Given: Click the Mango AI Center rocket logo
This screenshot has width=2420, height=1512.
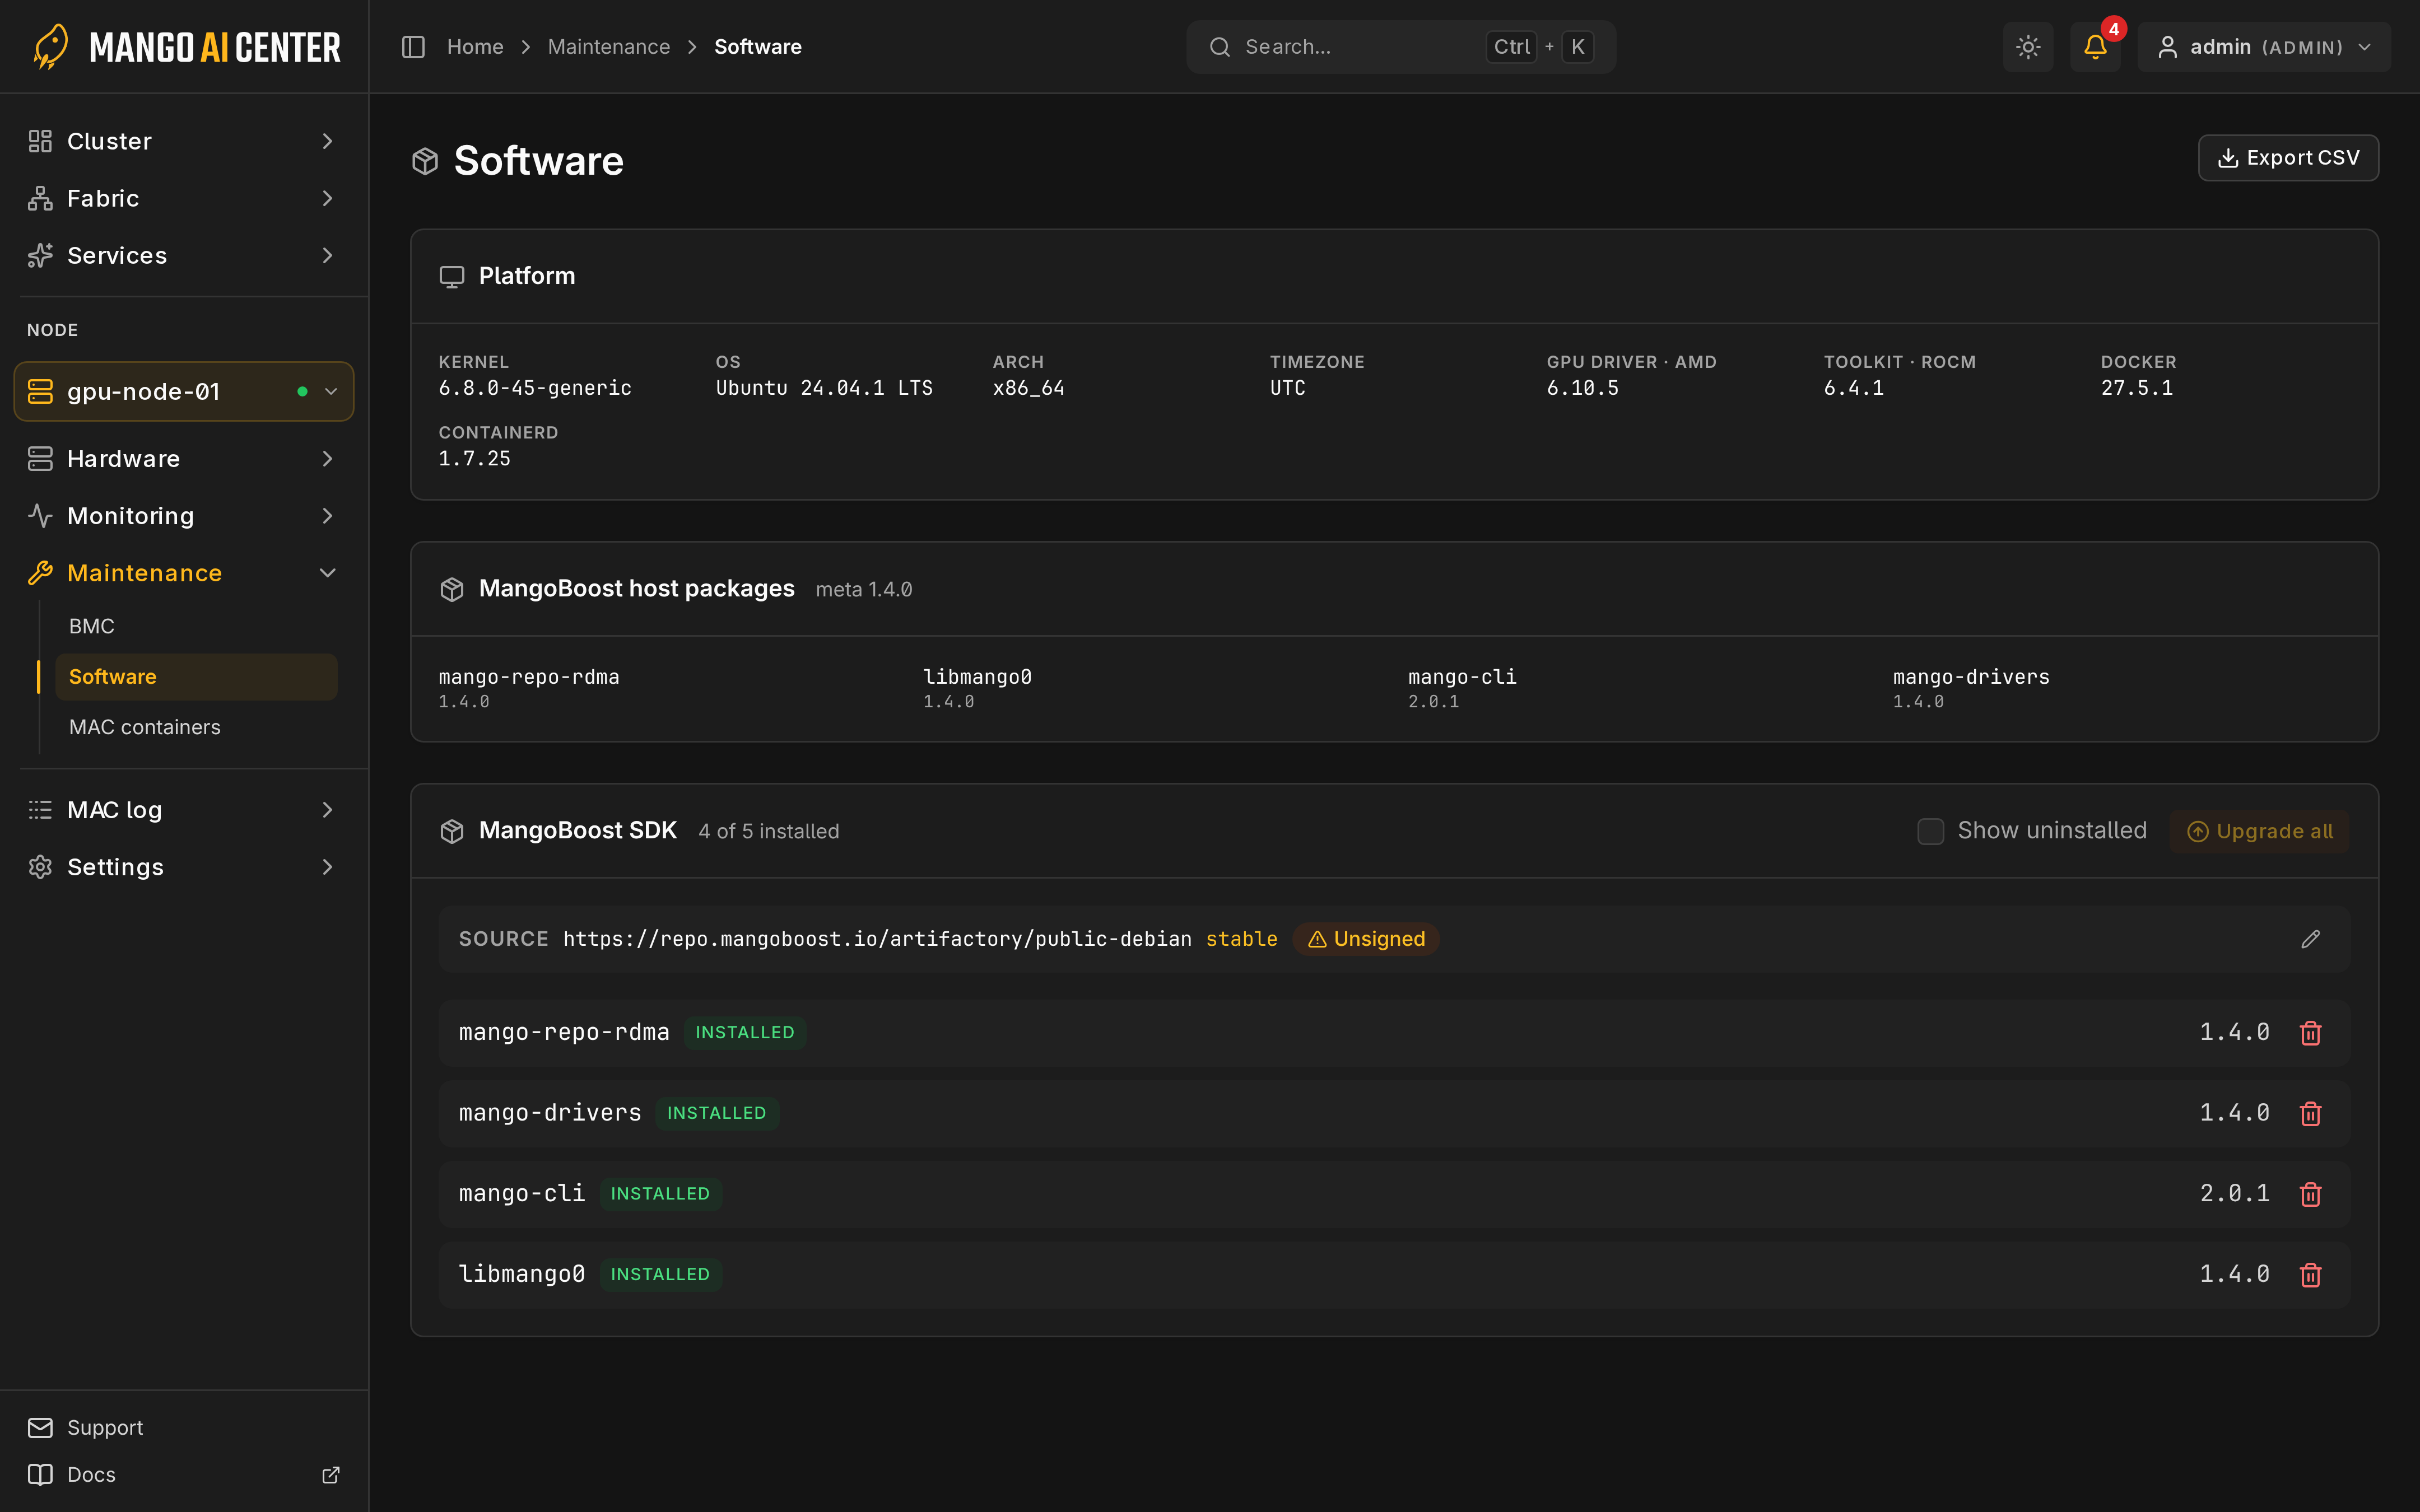Looking at the screenshot, I should (x=50, y=46).
